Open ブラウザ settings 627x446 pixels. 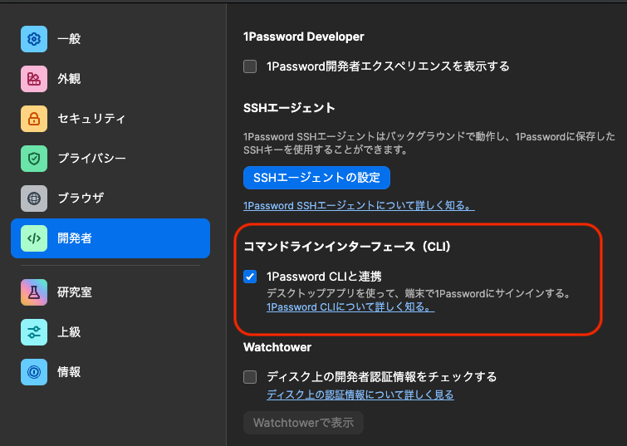click(110, 198)
